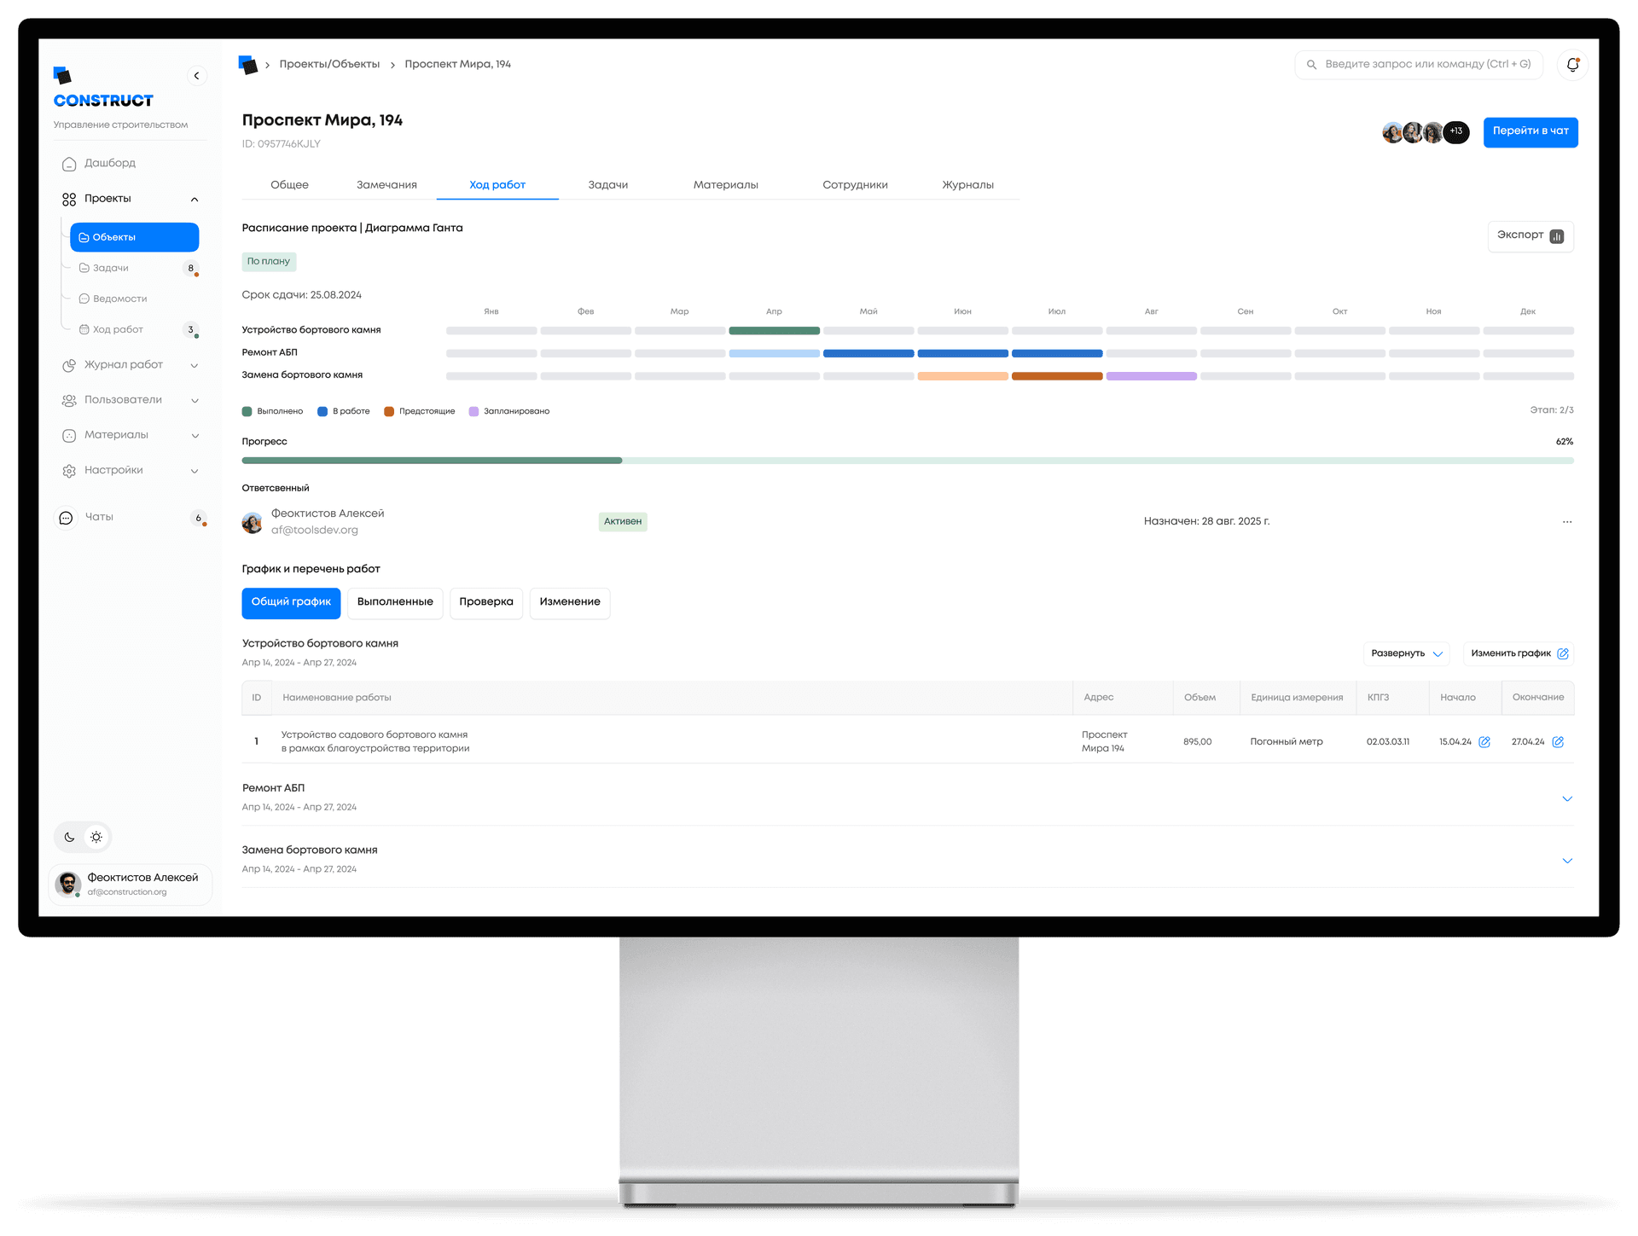Open the Chats sidebar item
The width and height of the screenshot is (1638, 1236).
click(x=99, y=518)
